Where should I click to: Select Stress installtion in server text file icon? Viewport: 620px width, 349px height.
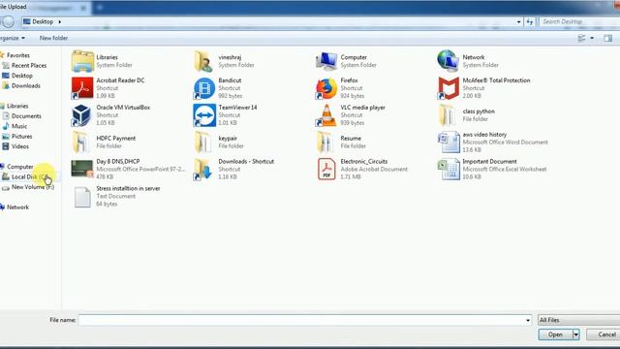(x=82, y=197)
